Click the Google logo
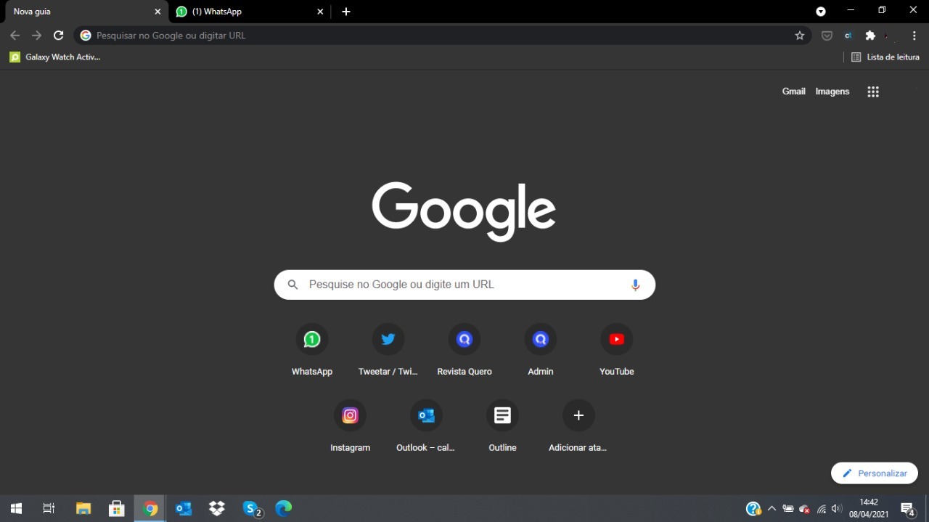 pyautogui.click(x=464, y=211)
